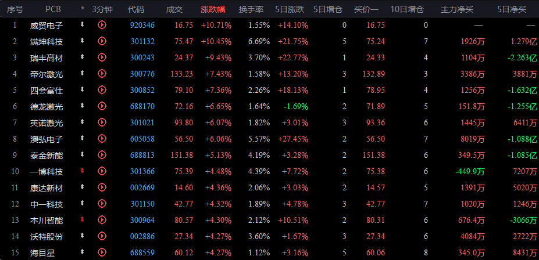
Task: Select the 泰金新能 stock name
Action: (x=47, y=156)
